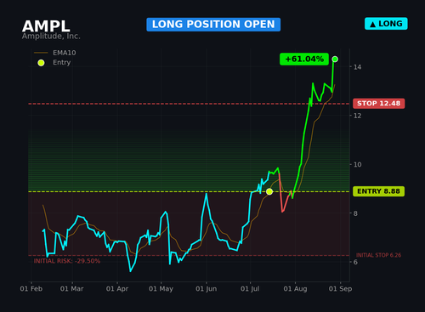
Task: Click the 12 price axis label
Action: 357,116
